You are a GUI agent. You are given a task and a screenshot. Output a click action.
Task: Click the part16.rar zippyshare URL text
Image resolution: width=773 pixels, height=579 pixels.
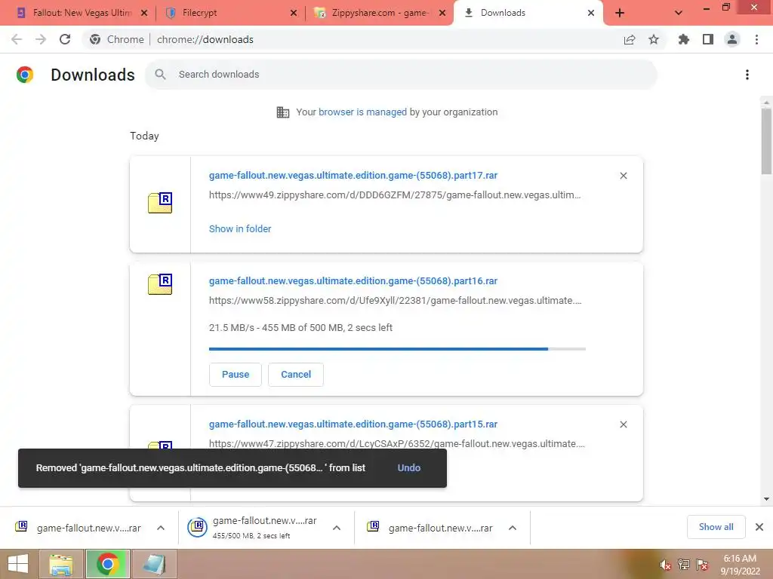point(396,301)
